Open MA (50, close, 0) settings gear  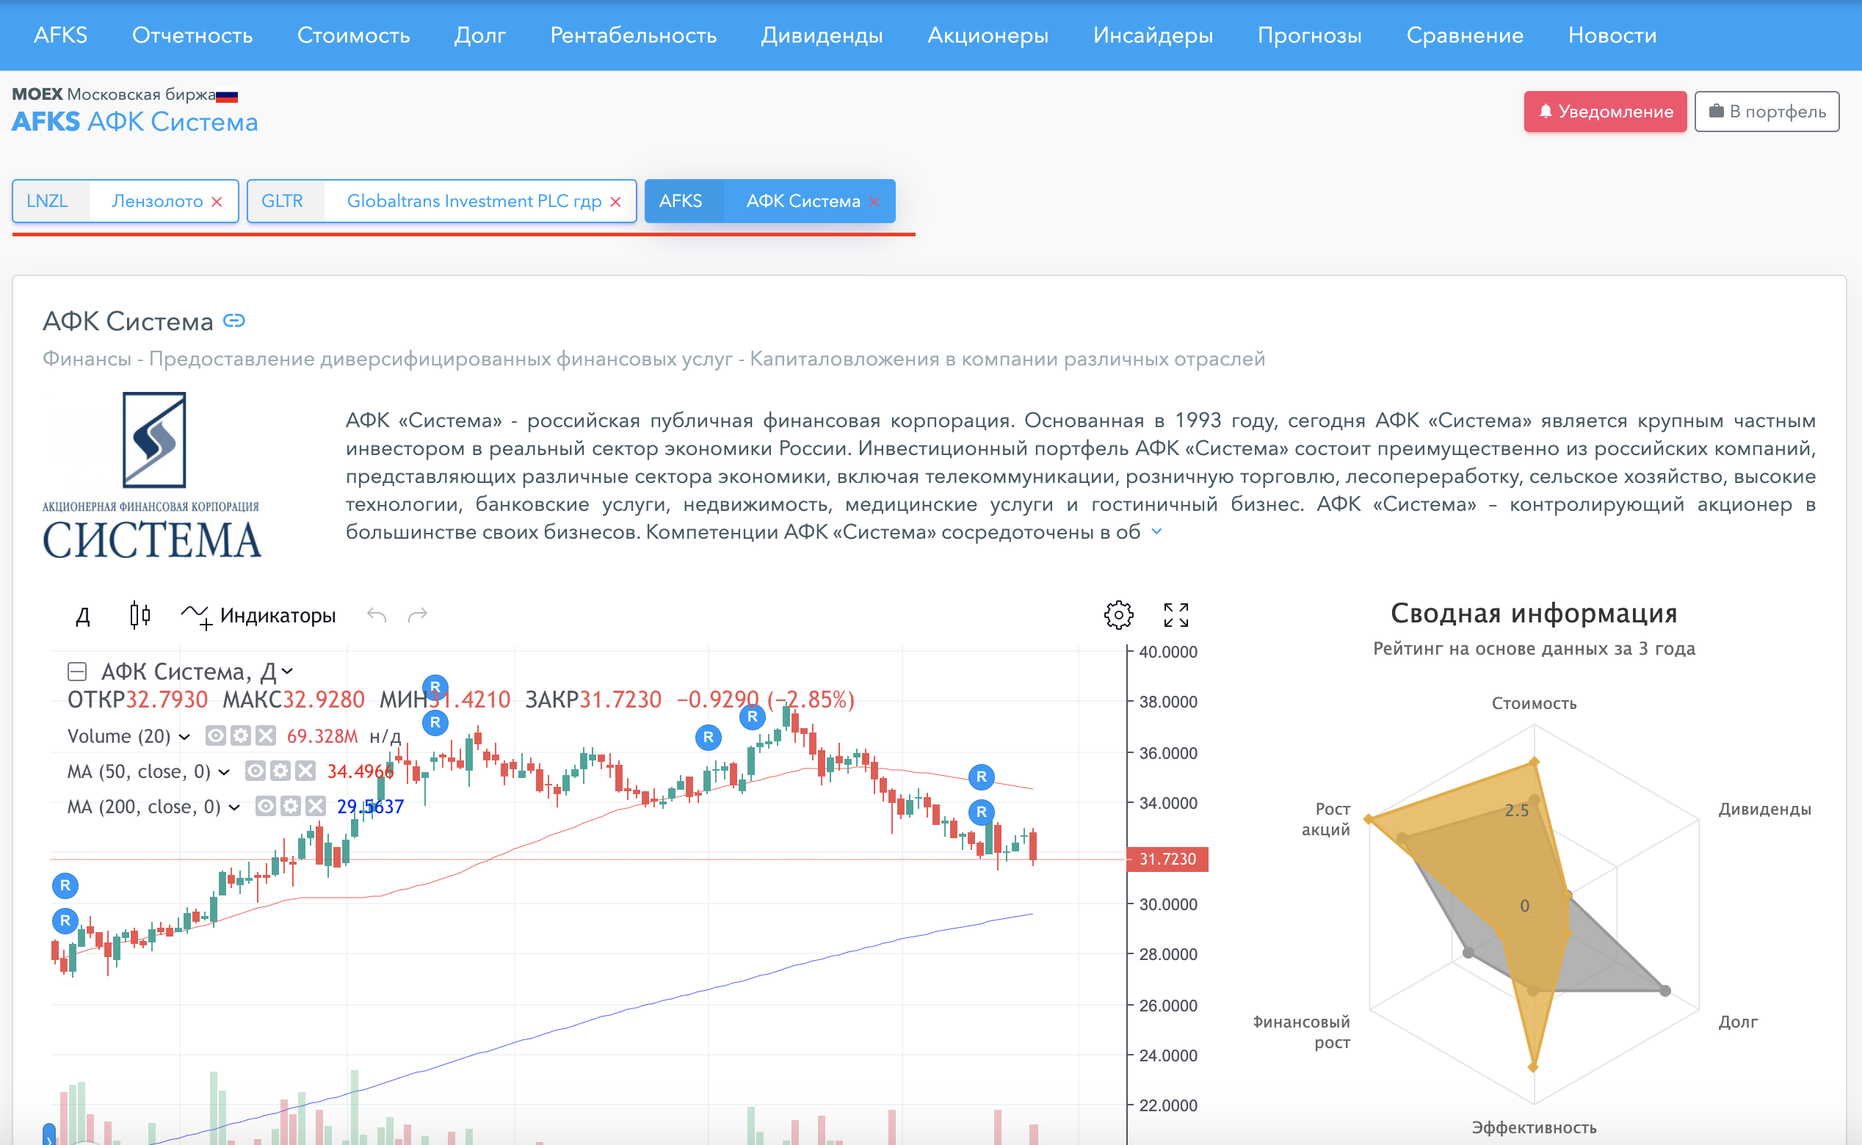click(280, 771)
